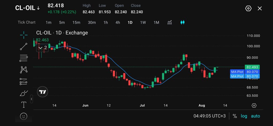Open the Fibonacci retracement tool
This screenshot has width=273, height=126.
(24, 58)
